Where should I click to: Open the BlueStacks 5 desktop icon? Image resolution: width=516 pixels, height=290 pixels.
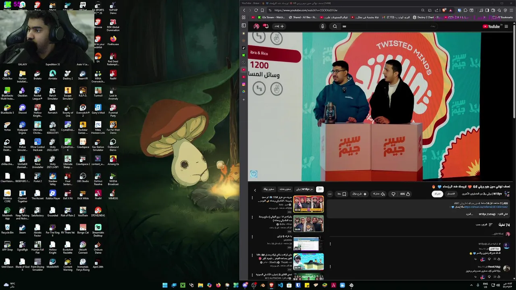pos(7,110)
